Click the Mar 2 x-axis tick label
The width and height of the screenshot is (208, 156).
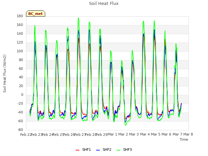[123, 134]
